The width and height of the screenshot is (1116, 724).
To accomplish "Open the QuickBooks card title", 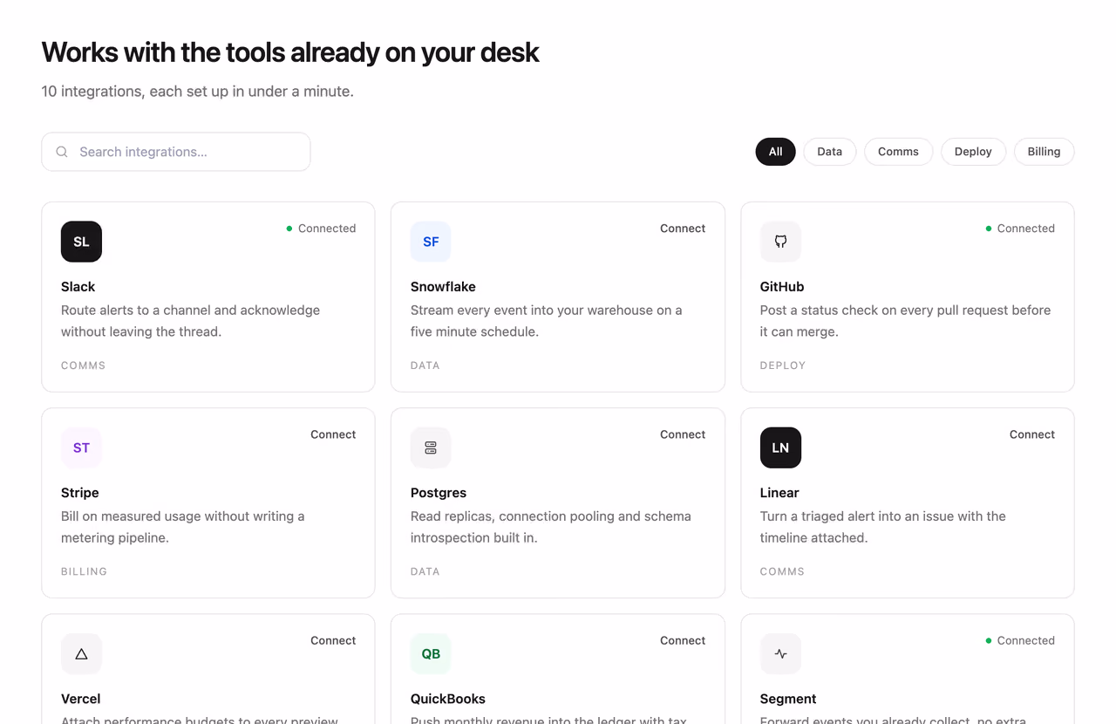I will click(x=448, y=699).
